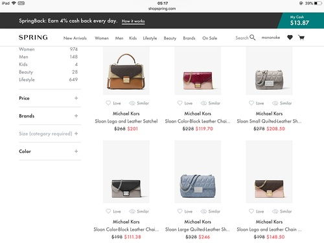
Task: Open the Brands menu in the navigation
Action: (189, 38)
